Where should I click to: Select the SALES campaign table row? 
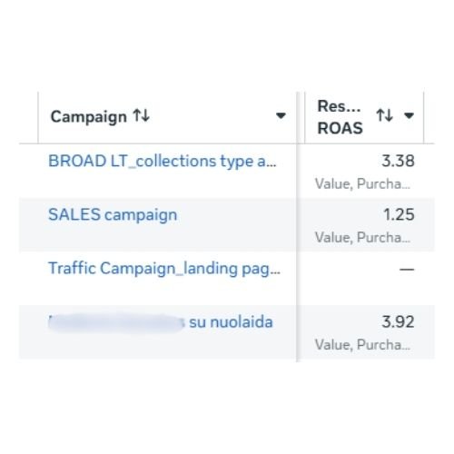tap(227, 225)
